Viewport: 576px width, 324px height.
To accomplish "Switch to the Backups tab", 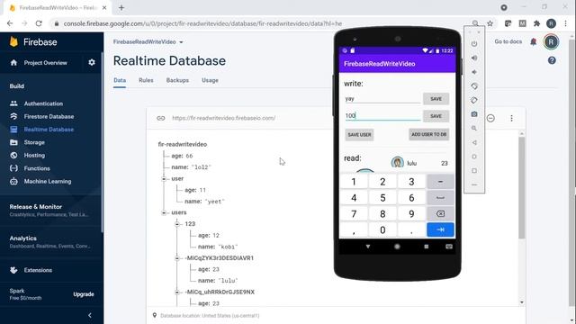I will coord(177,80).
